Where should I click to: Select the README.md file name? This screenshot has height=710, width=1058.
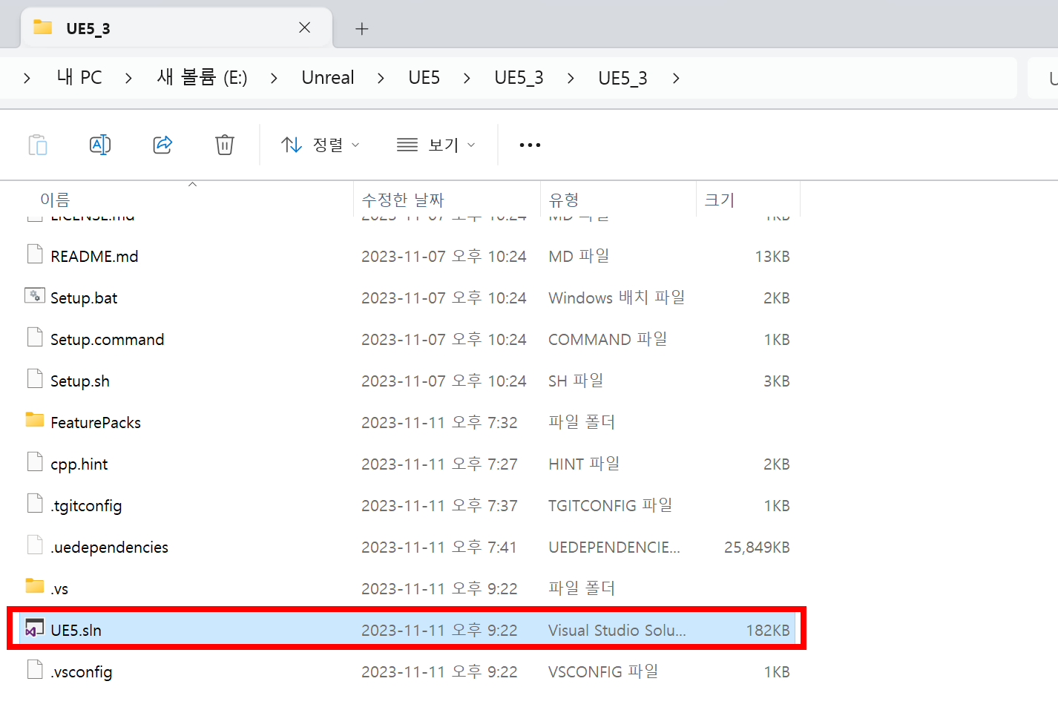point(94,257)
